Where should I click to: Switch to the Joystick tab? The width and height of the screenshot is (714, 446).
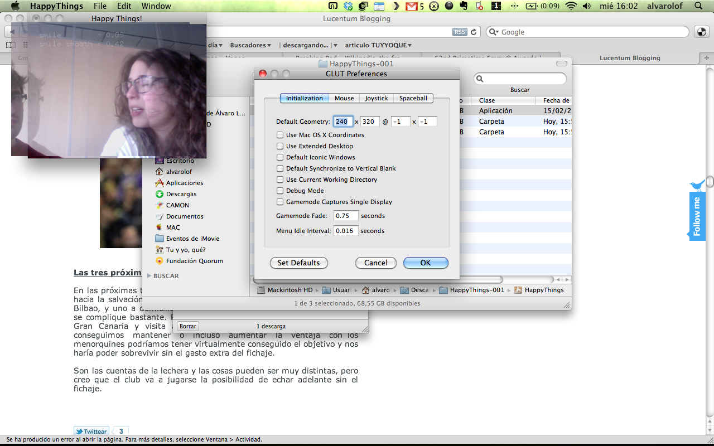(x=376, y=98)
